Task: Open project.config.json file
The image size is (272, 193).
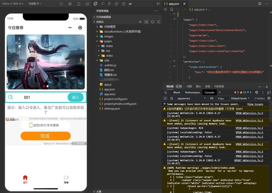Action: click(x=116, y=99)
